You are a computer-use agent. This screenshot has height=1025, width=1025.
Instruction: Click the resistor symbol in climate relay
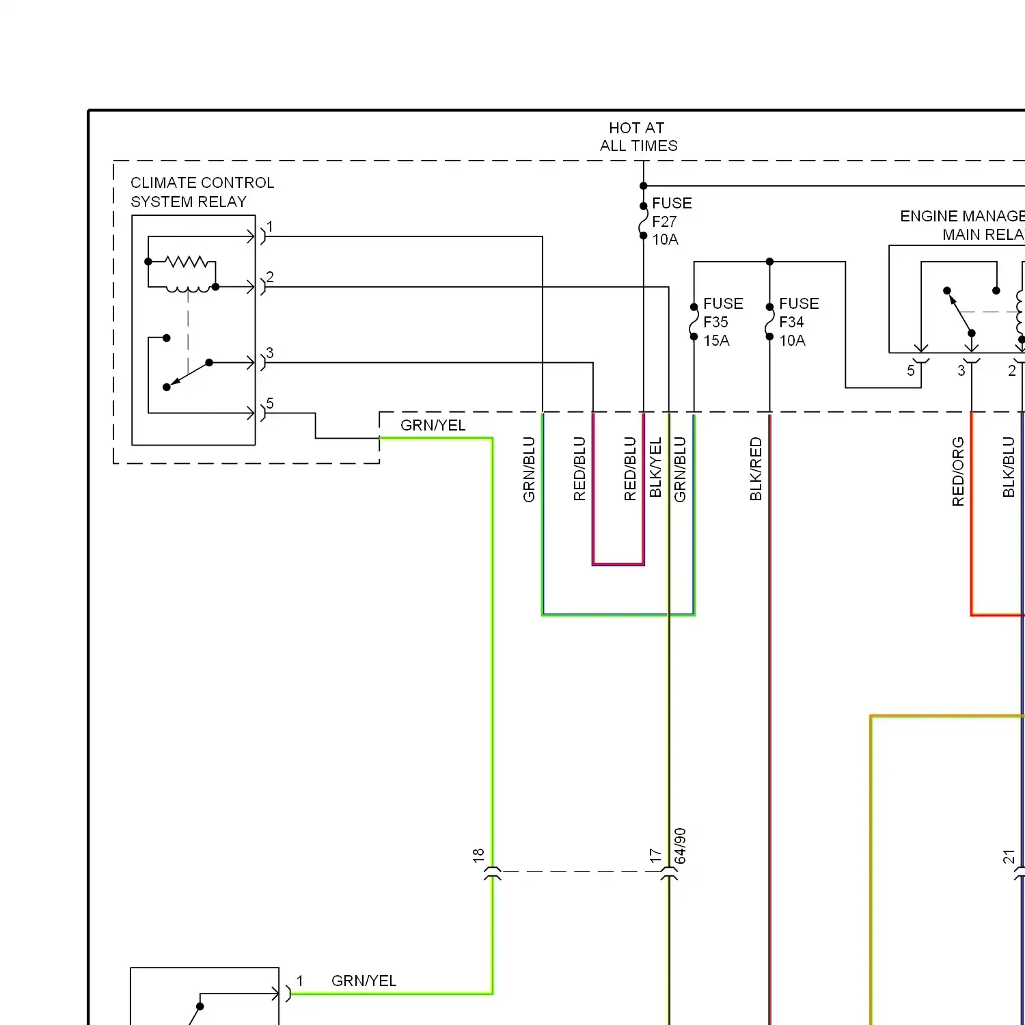click(x=186, y=262)
